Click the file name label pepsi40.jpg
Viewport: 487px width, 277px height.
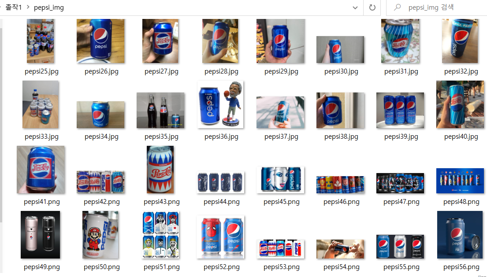tap(461, 137)
